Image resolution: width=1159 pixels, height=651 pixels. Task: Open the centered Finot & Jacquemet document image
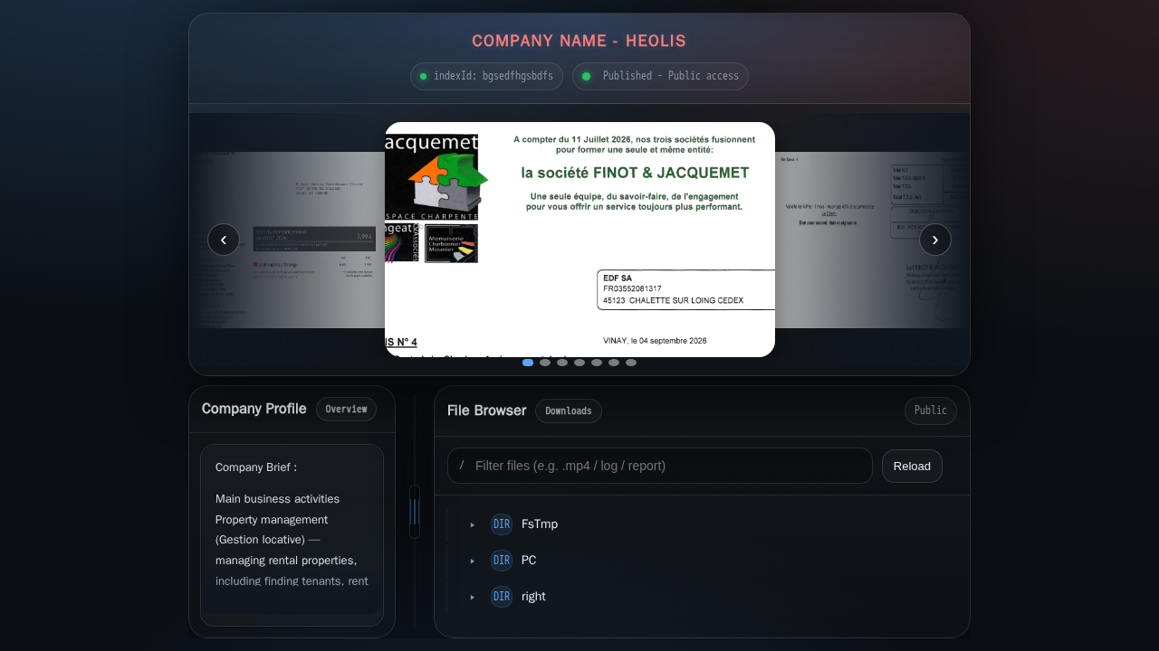(579, 240)
